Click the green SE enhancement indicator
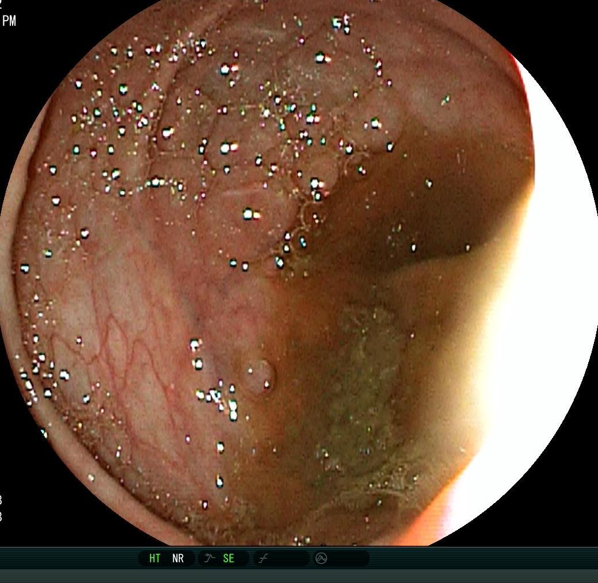 tap(228, 558)
